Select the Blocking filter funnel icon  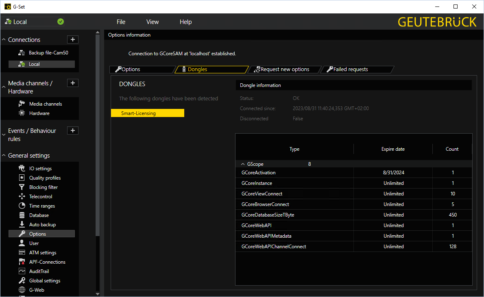tap(22, 187)
